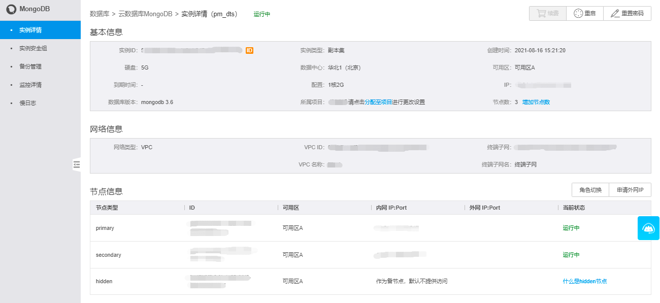Select the primary node row
Viewport: 660px width, 303px height.
pyautogui.click(x=105, y=228)
